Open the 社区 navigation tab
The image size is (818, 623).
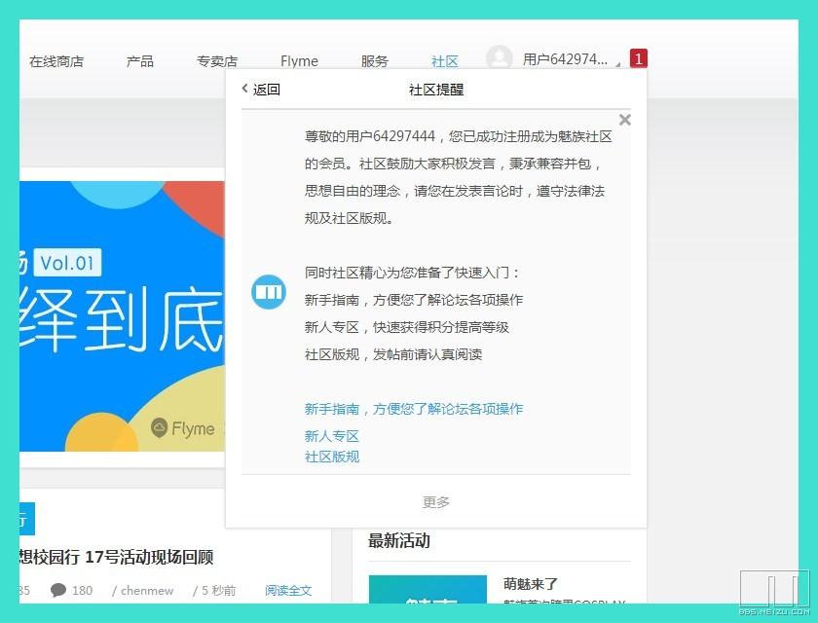click(x=444, y=61)
